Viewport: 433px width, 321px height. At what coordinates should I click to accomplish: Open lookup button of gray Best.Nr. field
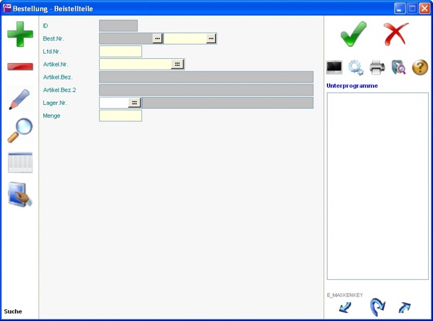(x=158, y=38)
